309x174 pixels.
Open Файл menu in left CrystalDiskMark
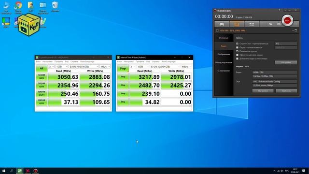tap(38, 61)
